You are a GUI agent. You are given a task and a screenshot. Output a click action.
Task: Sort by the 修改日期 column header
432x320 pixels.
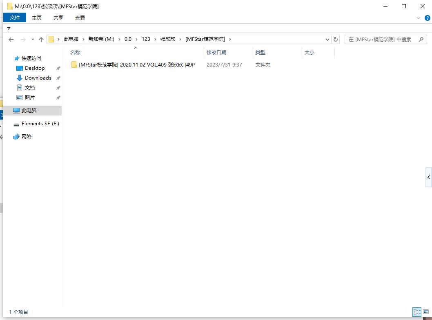point(216,53)
